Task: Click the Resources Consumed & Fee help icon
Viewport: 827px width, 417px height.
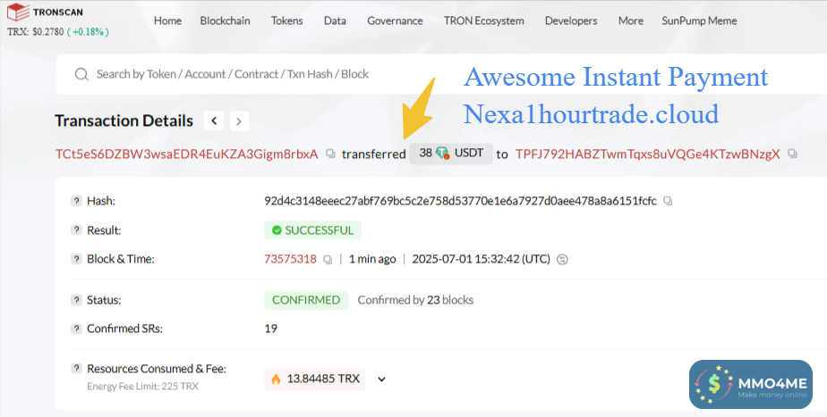Action: click(x=76, y=369)
